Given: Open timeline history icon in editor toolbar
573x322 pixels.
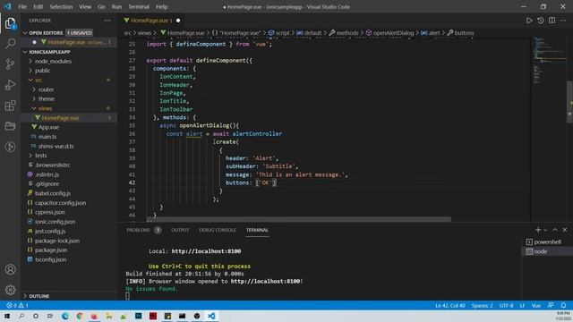Looking at the screenshot, I should [x=541, y=21].
